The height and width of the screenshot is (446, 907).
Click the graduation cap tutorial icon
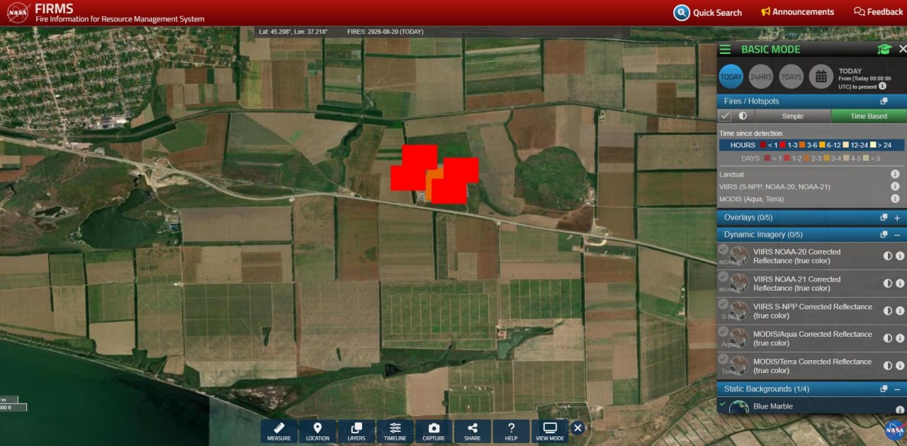(x=884, y=49)
